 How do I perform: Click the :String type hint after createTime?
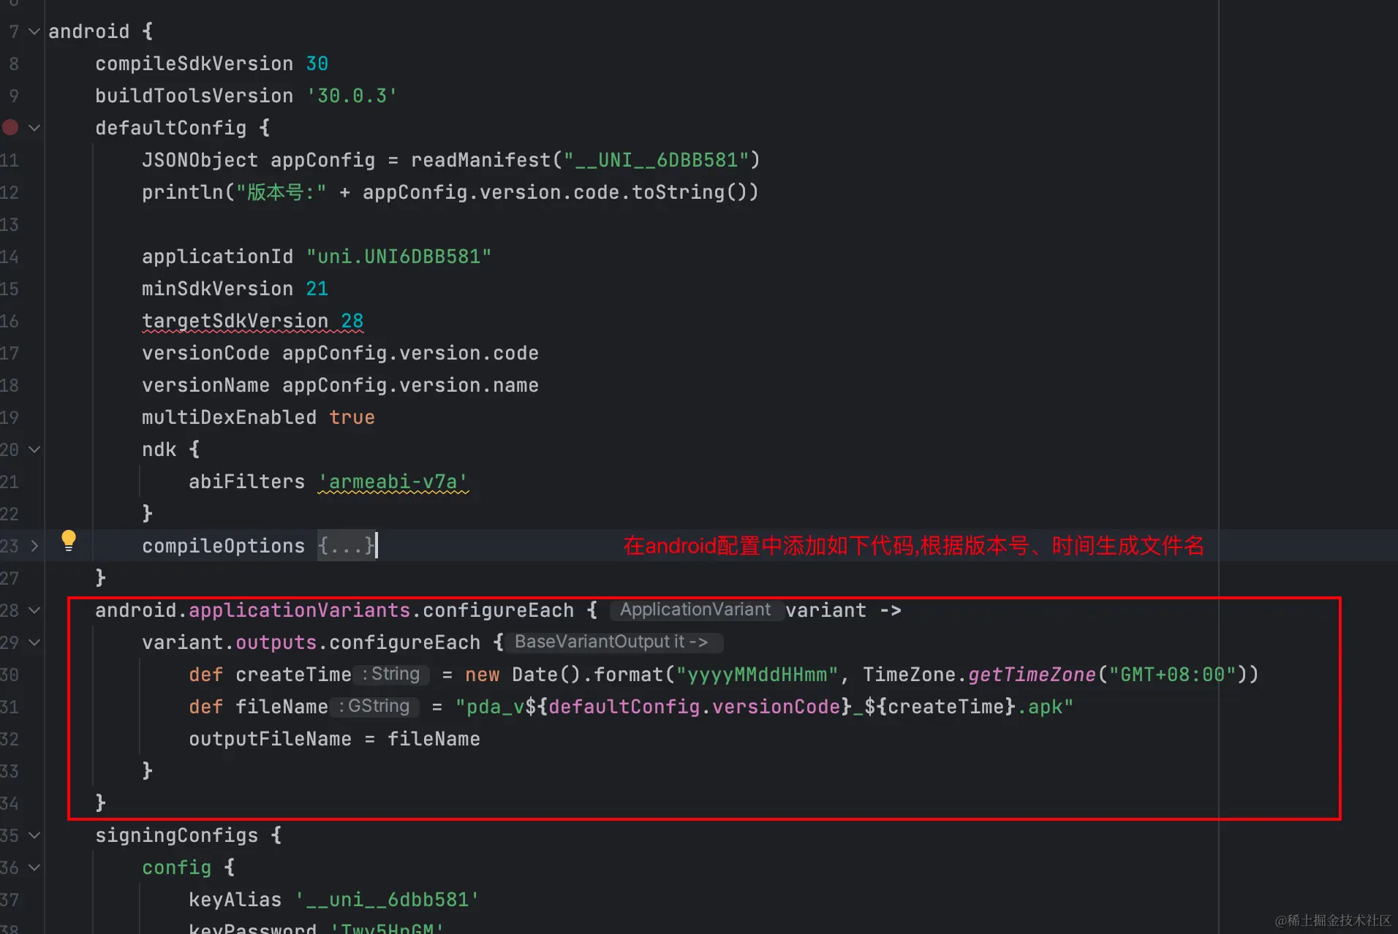(391, 674)
